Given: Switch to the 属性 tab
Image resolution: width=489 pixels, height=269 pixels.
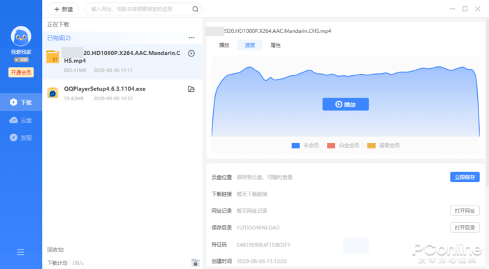Looking at the screenshot, I should click(x=275, y=45).
